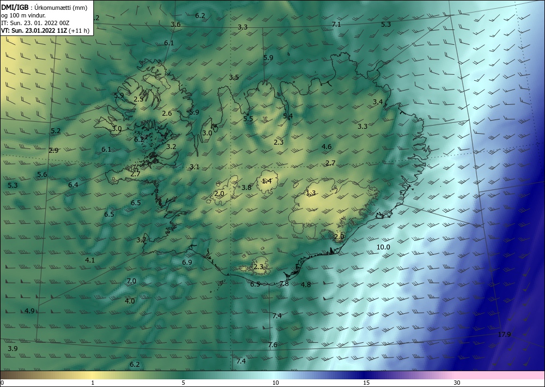Click the 2.6 value in the Westfjords
Screen dimensions: 545x387
[x=167, y=113]
